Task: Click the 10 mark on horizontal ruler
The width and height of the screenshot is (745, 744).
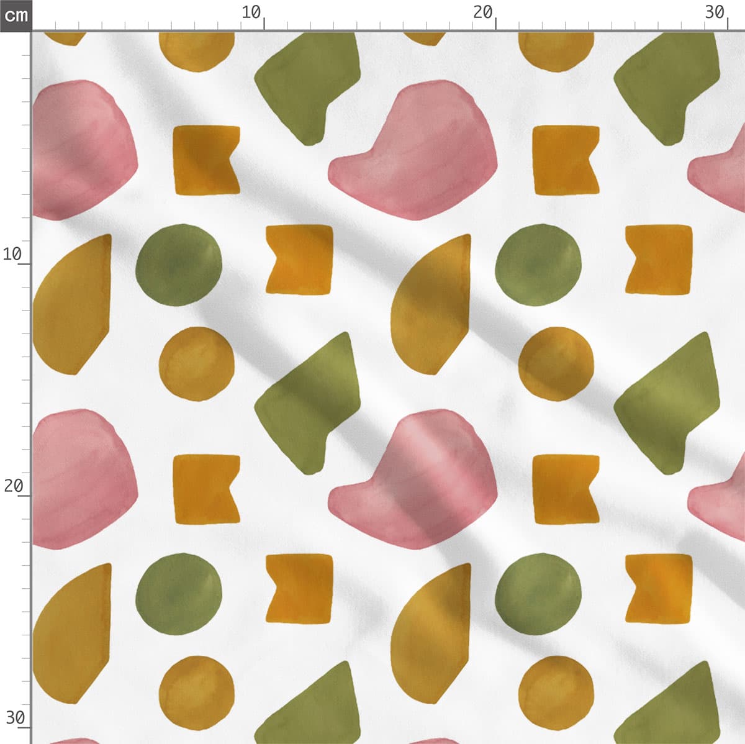Action: click(251, 12)
